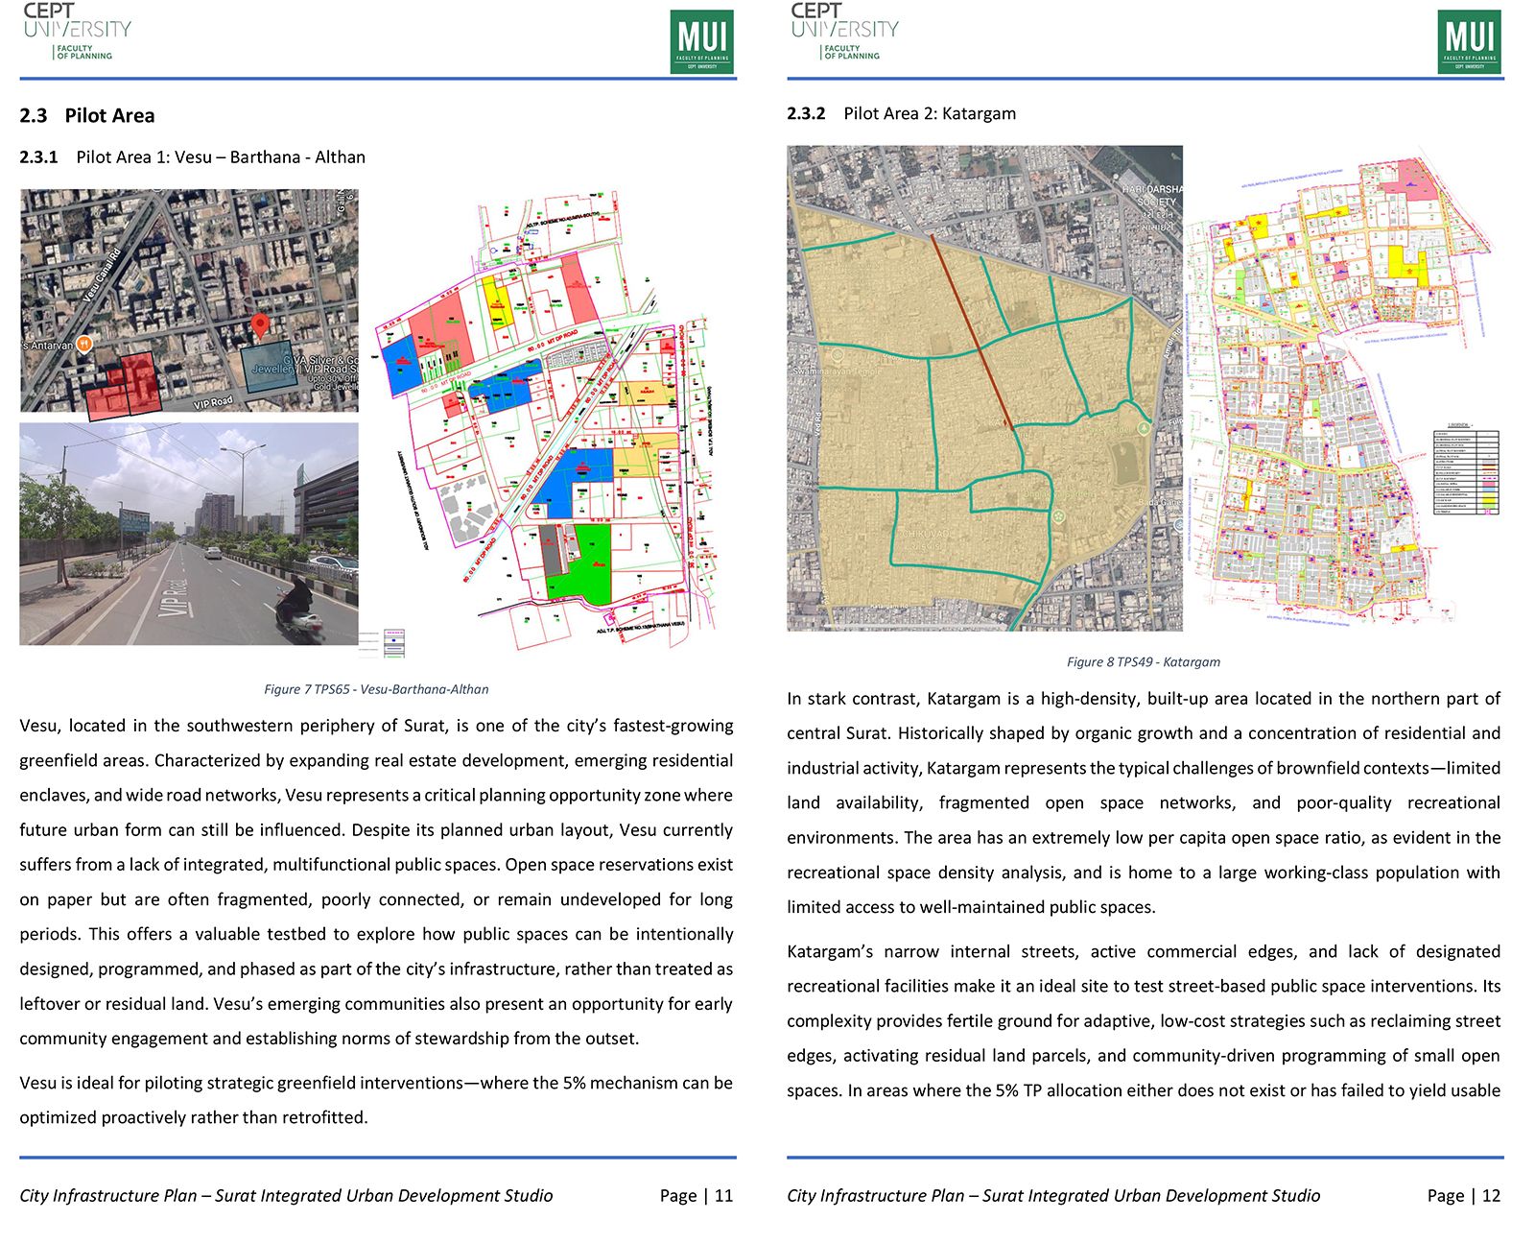
Task: Click the red location pin on Vesu satellite map
Action: pos(259,326)
